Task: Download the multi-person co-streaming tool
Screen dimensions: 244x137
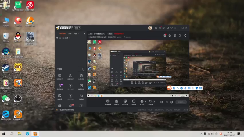Action: 70,87
